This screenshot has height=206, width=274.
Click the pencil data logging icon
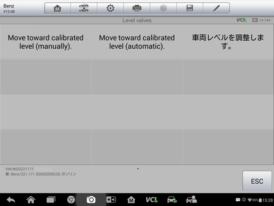tap(216, 8)
